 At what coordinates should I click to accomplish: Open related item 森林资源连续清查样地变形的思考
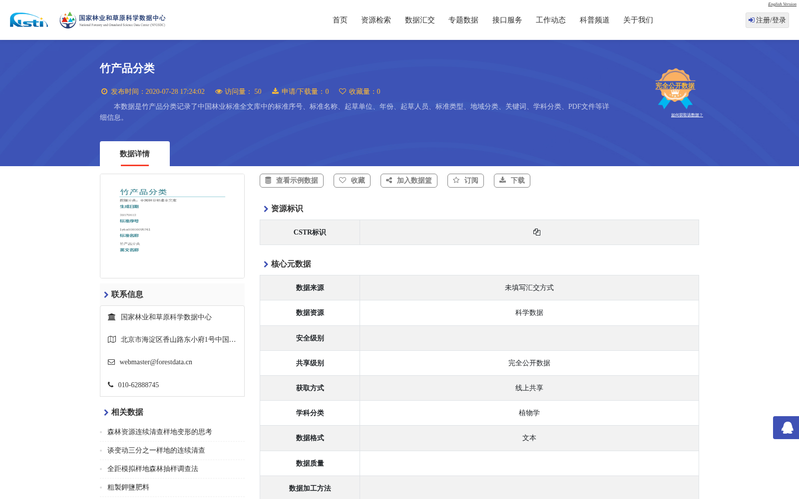[160, 432]
